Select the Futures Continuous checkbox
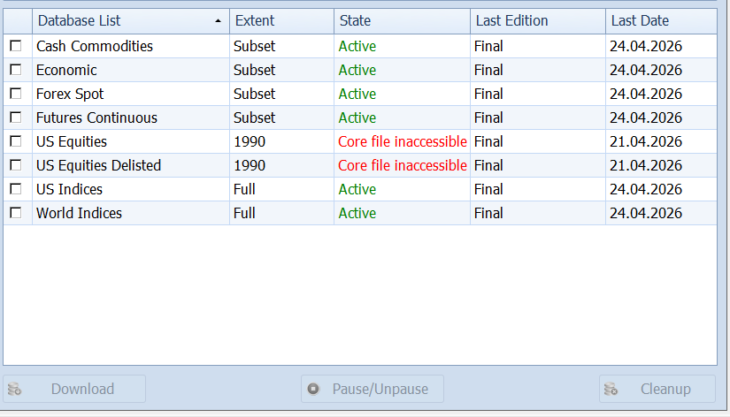The image size is (730, 417). click(15, 118)
